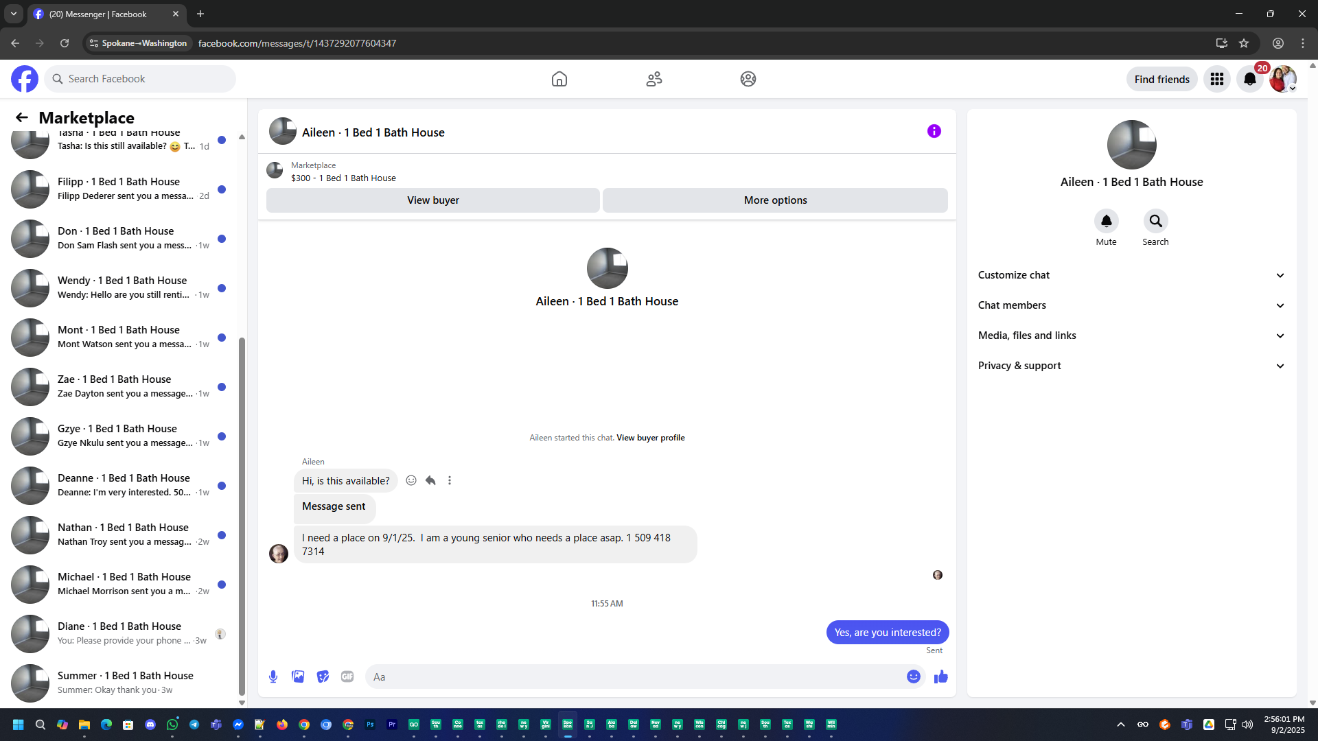Reply to 'Hi, is this available?' message

430,480
